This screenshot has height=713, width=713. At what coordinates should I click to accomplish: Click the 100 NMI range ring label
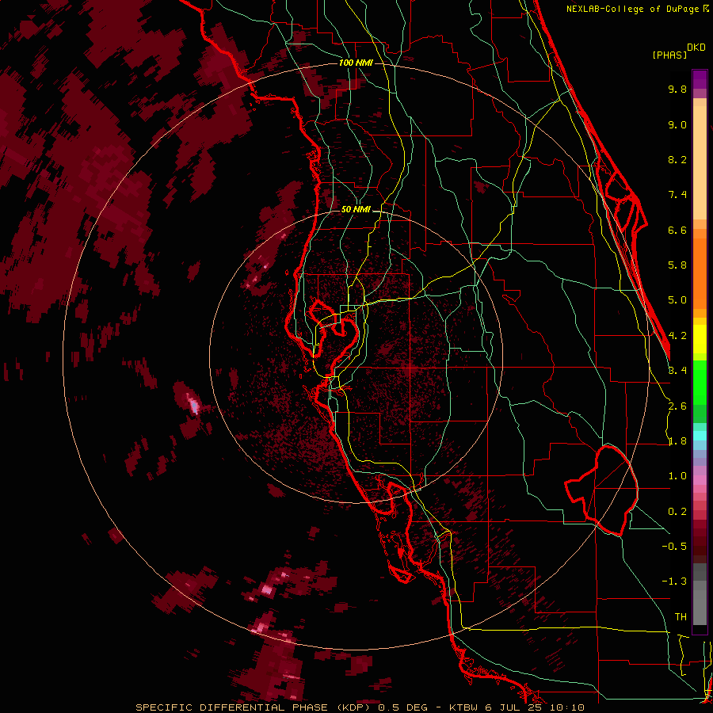[356, 63]
